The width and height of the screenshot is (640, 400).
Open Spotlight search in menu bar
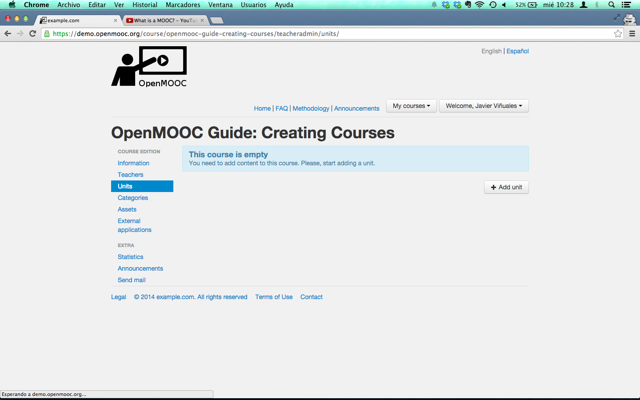pyautogui.click(x=612, y=5)
